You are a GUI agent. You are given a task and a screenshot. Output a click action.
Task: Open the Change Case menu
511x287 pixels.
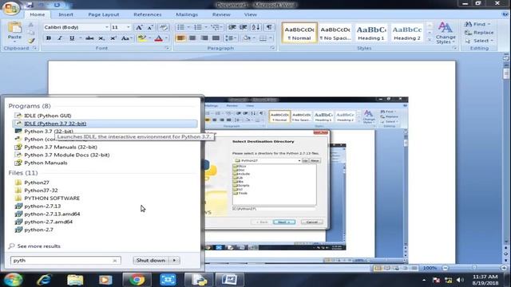coord(126,38)
